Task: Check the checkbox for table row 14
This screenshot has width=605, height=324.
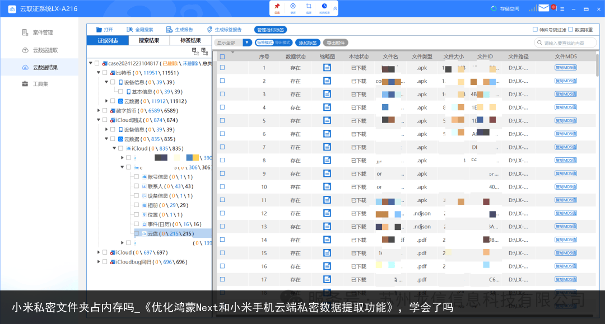Action: coord(222,240)
